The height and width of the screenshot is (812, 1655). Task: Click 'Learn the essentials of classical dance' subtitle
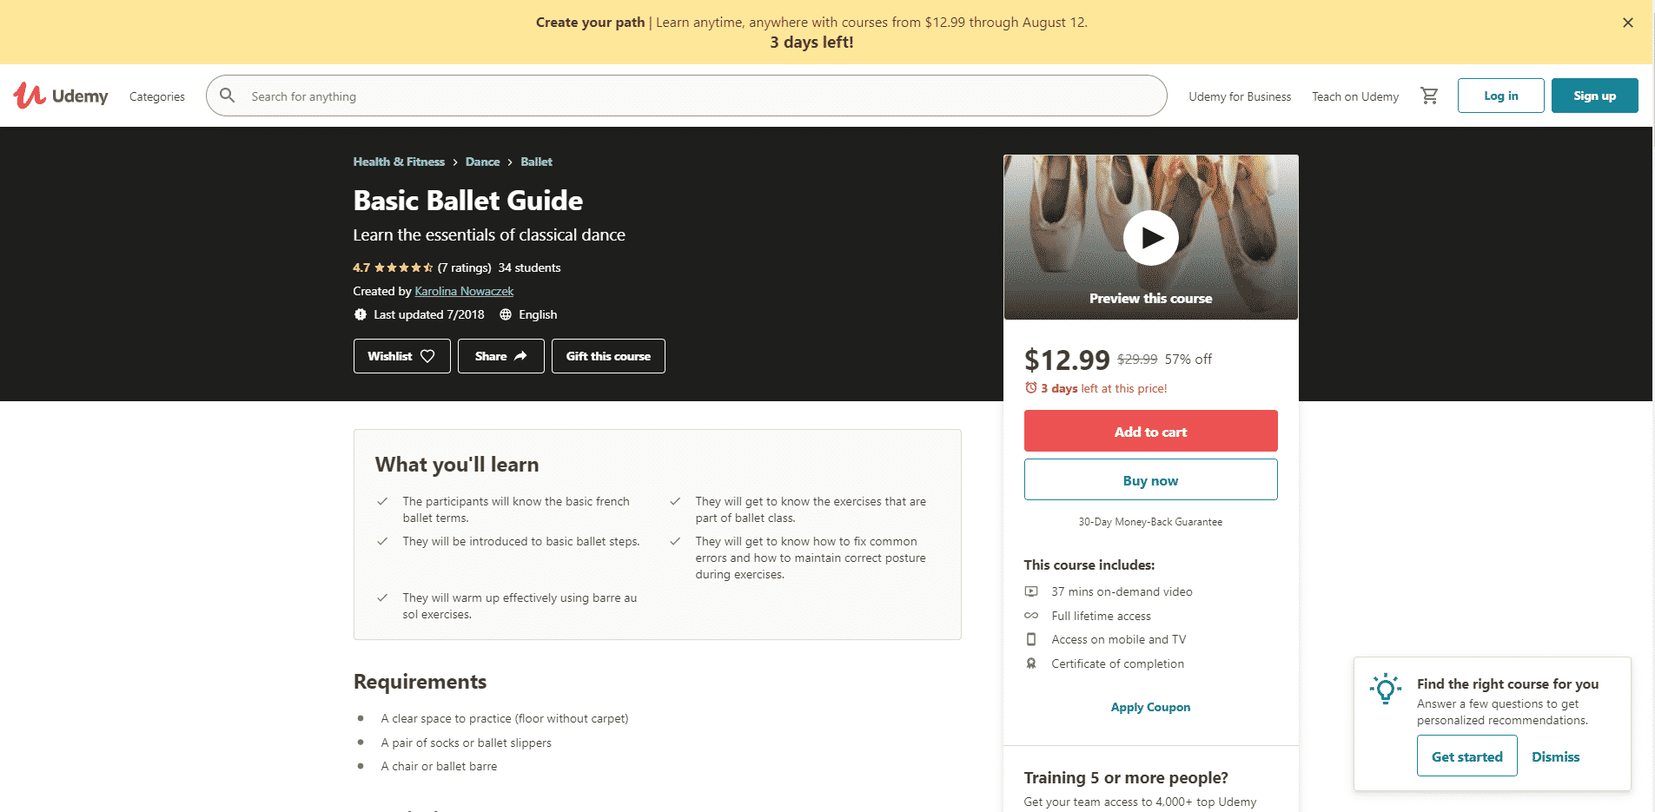(489, 234)
